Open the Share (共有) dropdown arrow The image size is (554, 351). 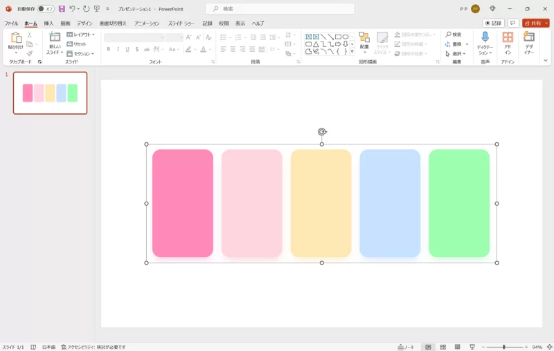coord(546,23)
